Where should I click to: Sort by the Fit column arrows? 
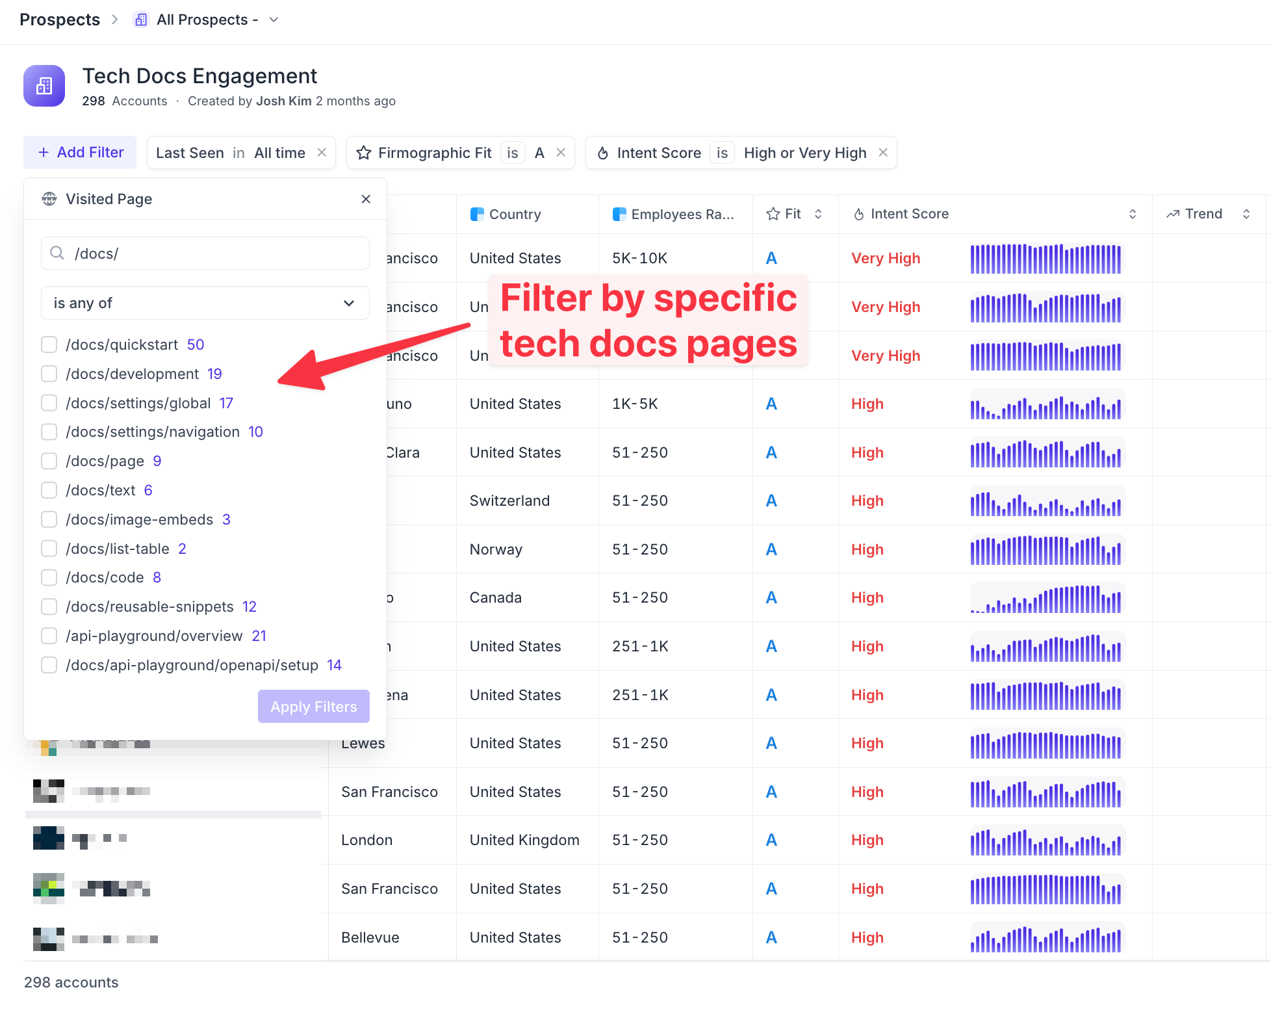(818, 214)
